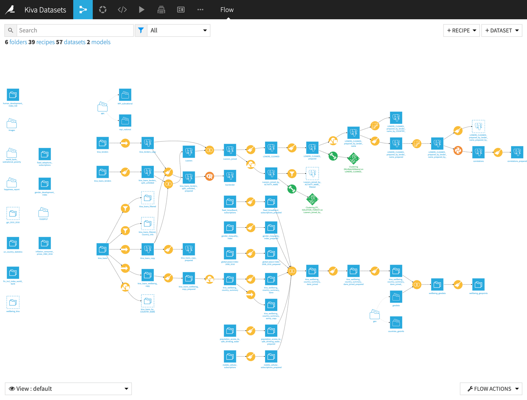Viewport: 527px width, 400px height.
Task: Open the + RECIPE dropdown
Action: (461, 31)
